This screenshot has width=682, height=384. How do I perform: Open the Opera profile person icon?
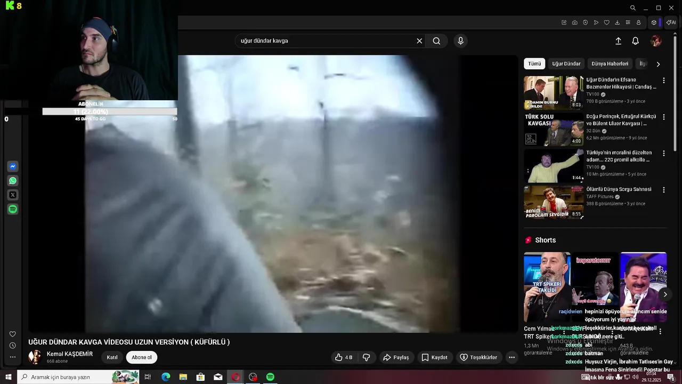coord(639,22)
